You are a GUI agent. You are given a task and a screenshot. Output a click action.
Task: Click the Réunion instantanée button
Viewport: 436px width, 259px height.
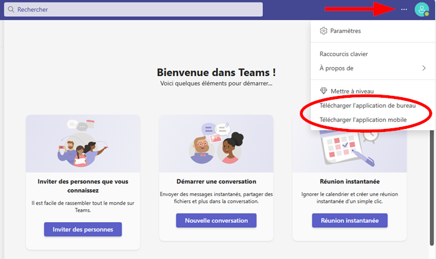pos(350,220)
